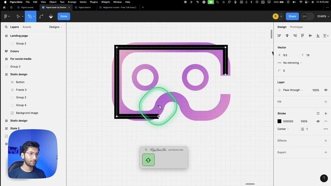Viewport: 331px width, 186px height.
Task: Open the distribute spacing dropdown
Action: pyautogui.click(x=326, y=36)
